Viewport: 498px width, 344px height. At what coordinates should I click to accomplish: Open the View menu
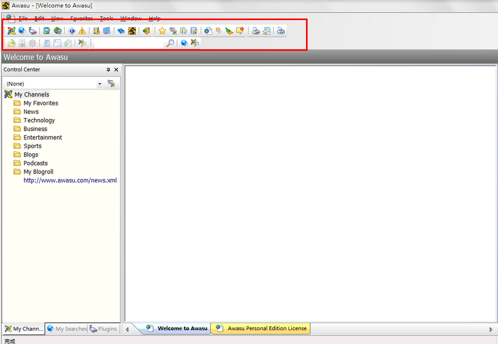click(57, 18)
